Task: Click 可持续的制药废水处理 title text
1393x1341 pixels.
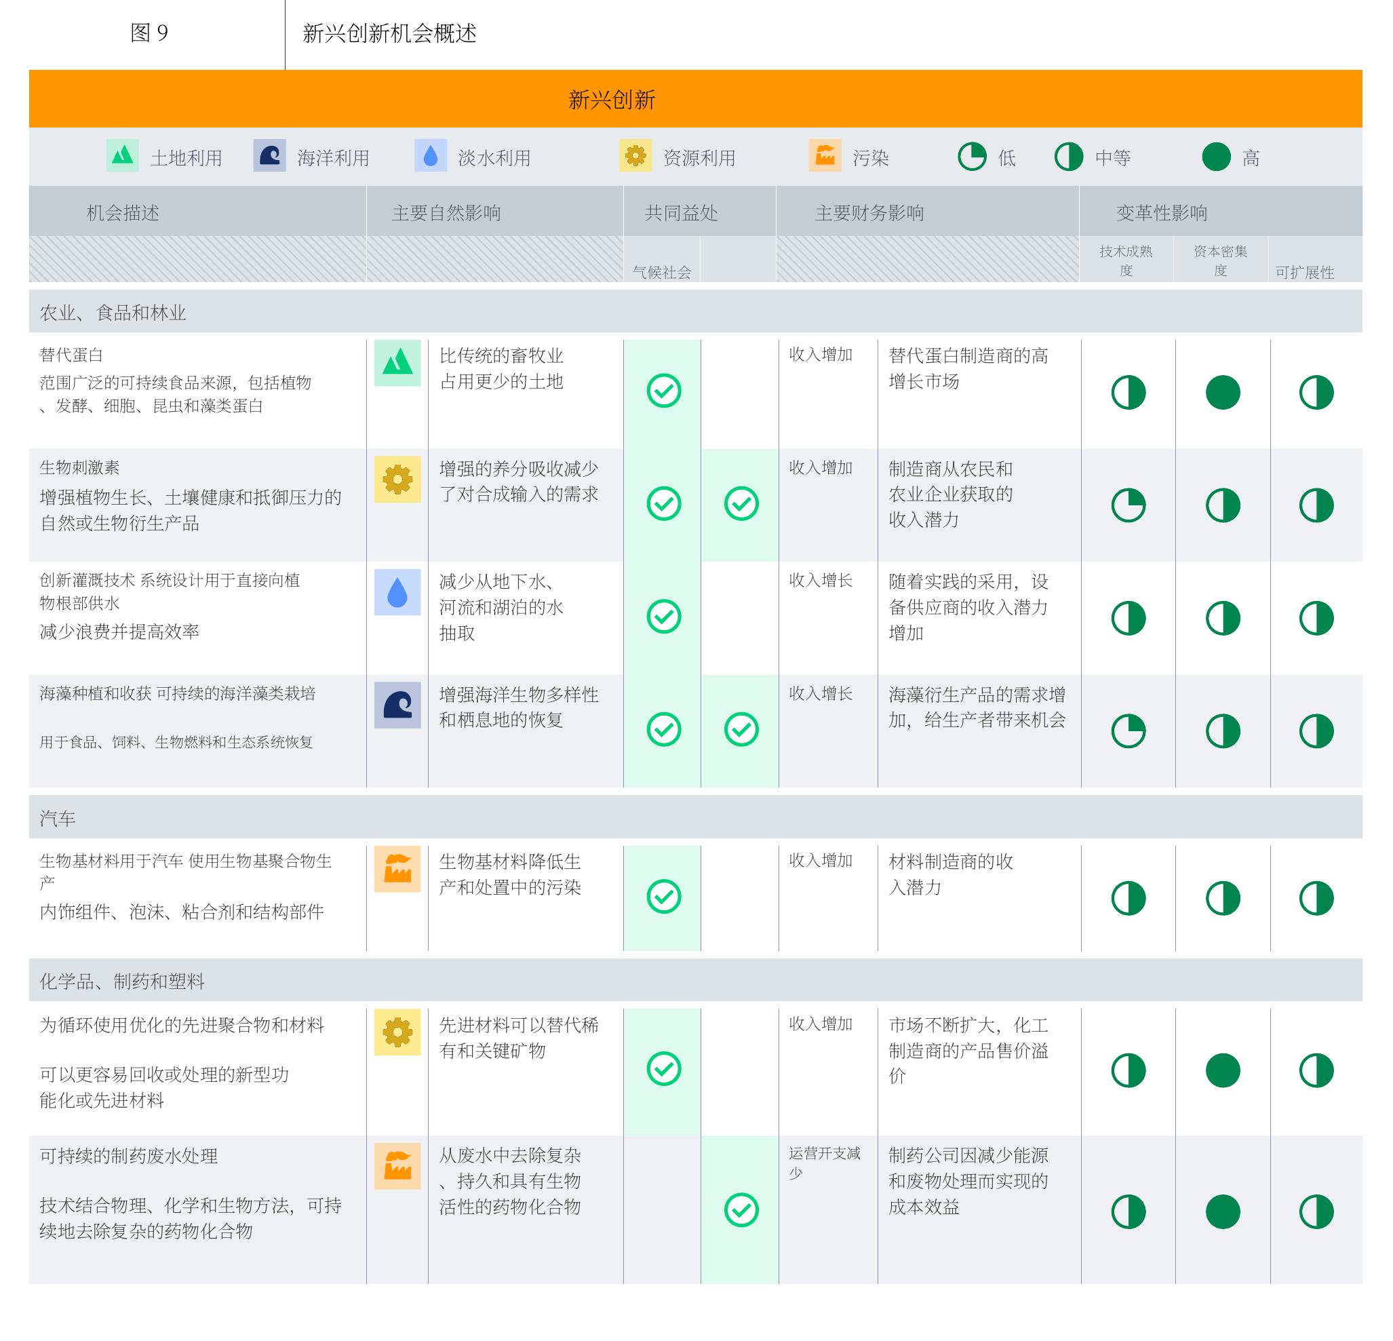Action: click(x=129, y=1157)
